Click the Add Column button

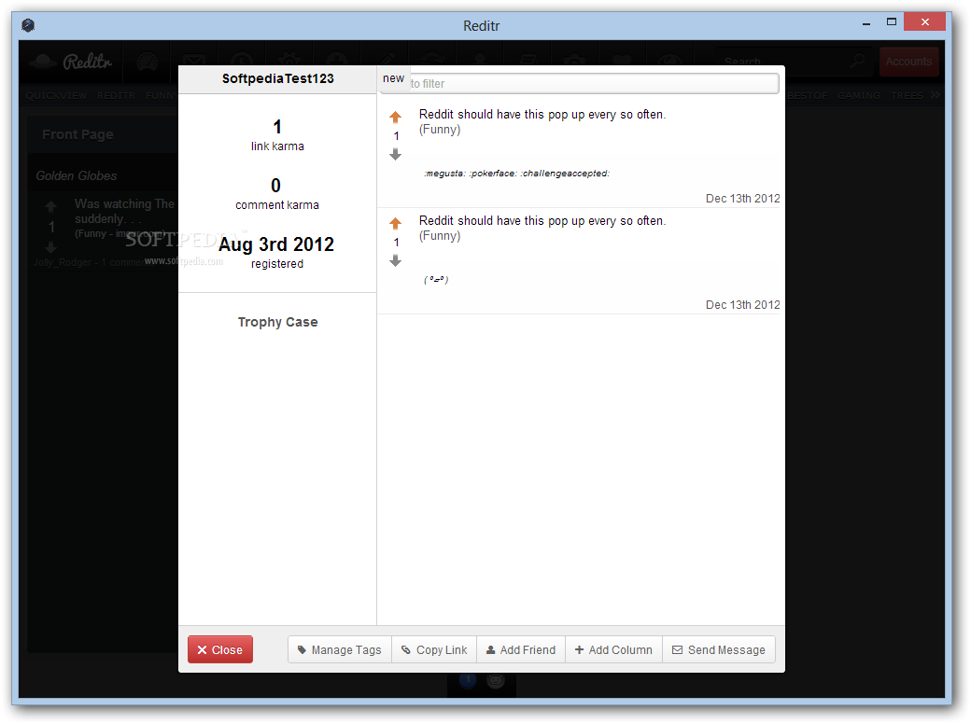[613, 649]
